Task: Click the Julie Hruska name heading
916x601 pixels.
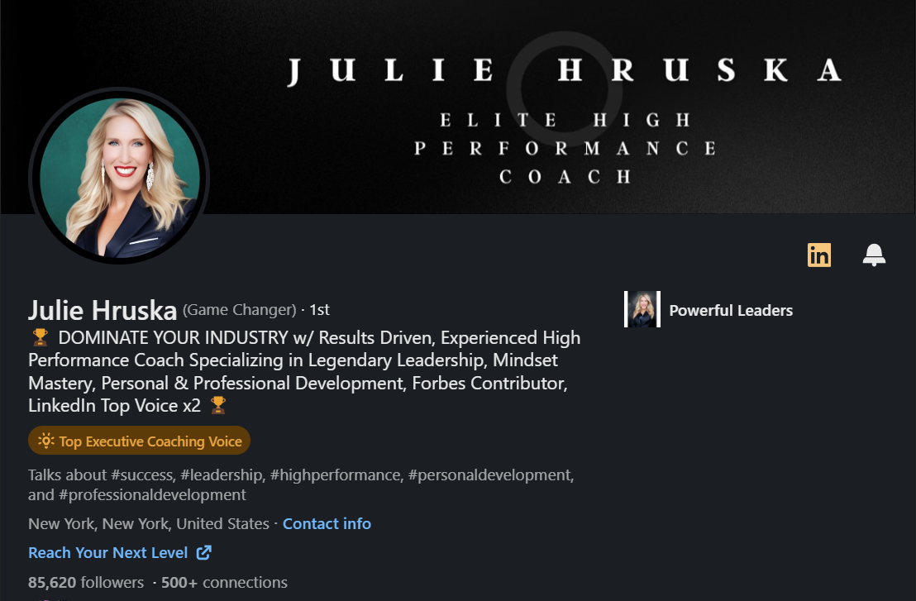Action: pos(103,310)
